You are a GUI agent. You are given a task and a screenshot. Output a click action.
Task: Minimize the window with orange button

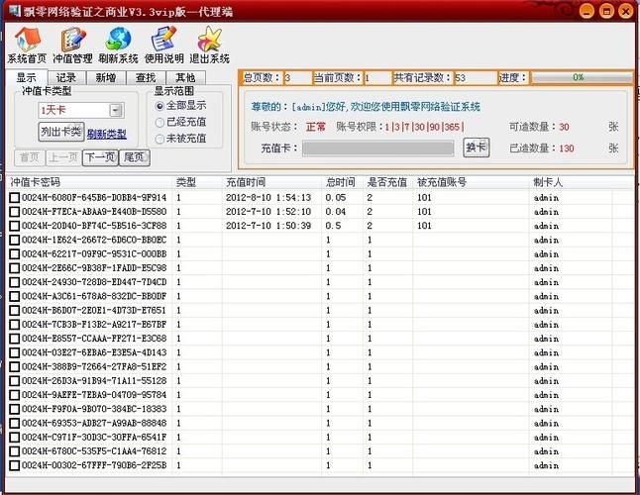coord(587,11)
